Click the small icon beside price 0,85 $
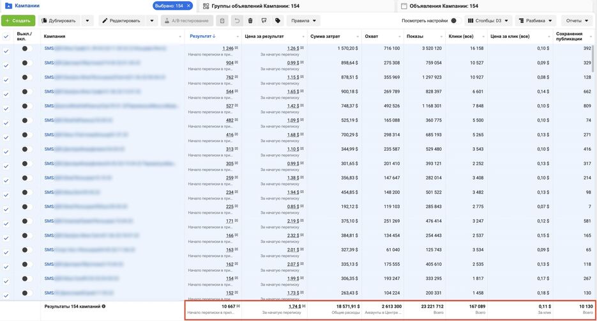 point(302,207)
